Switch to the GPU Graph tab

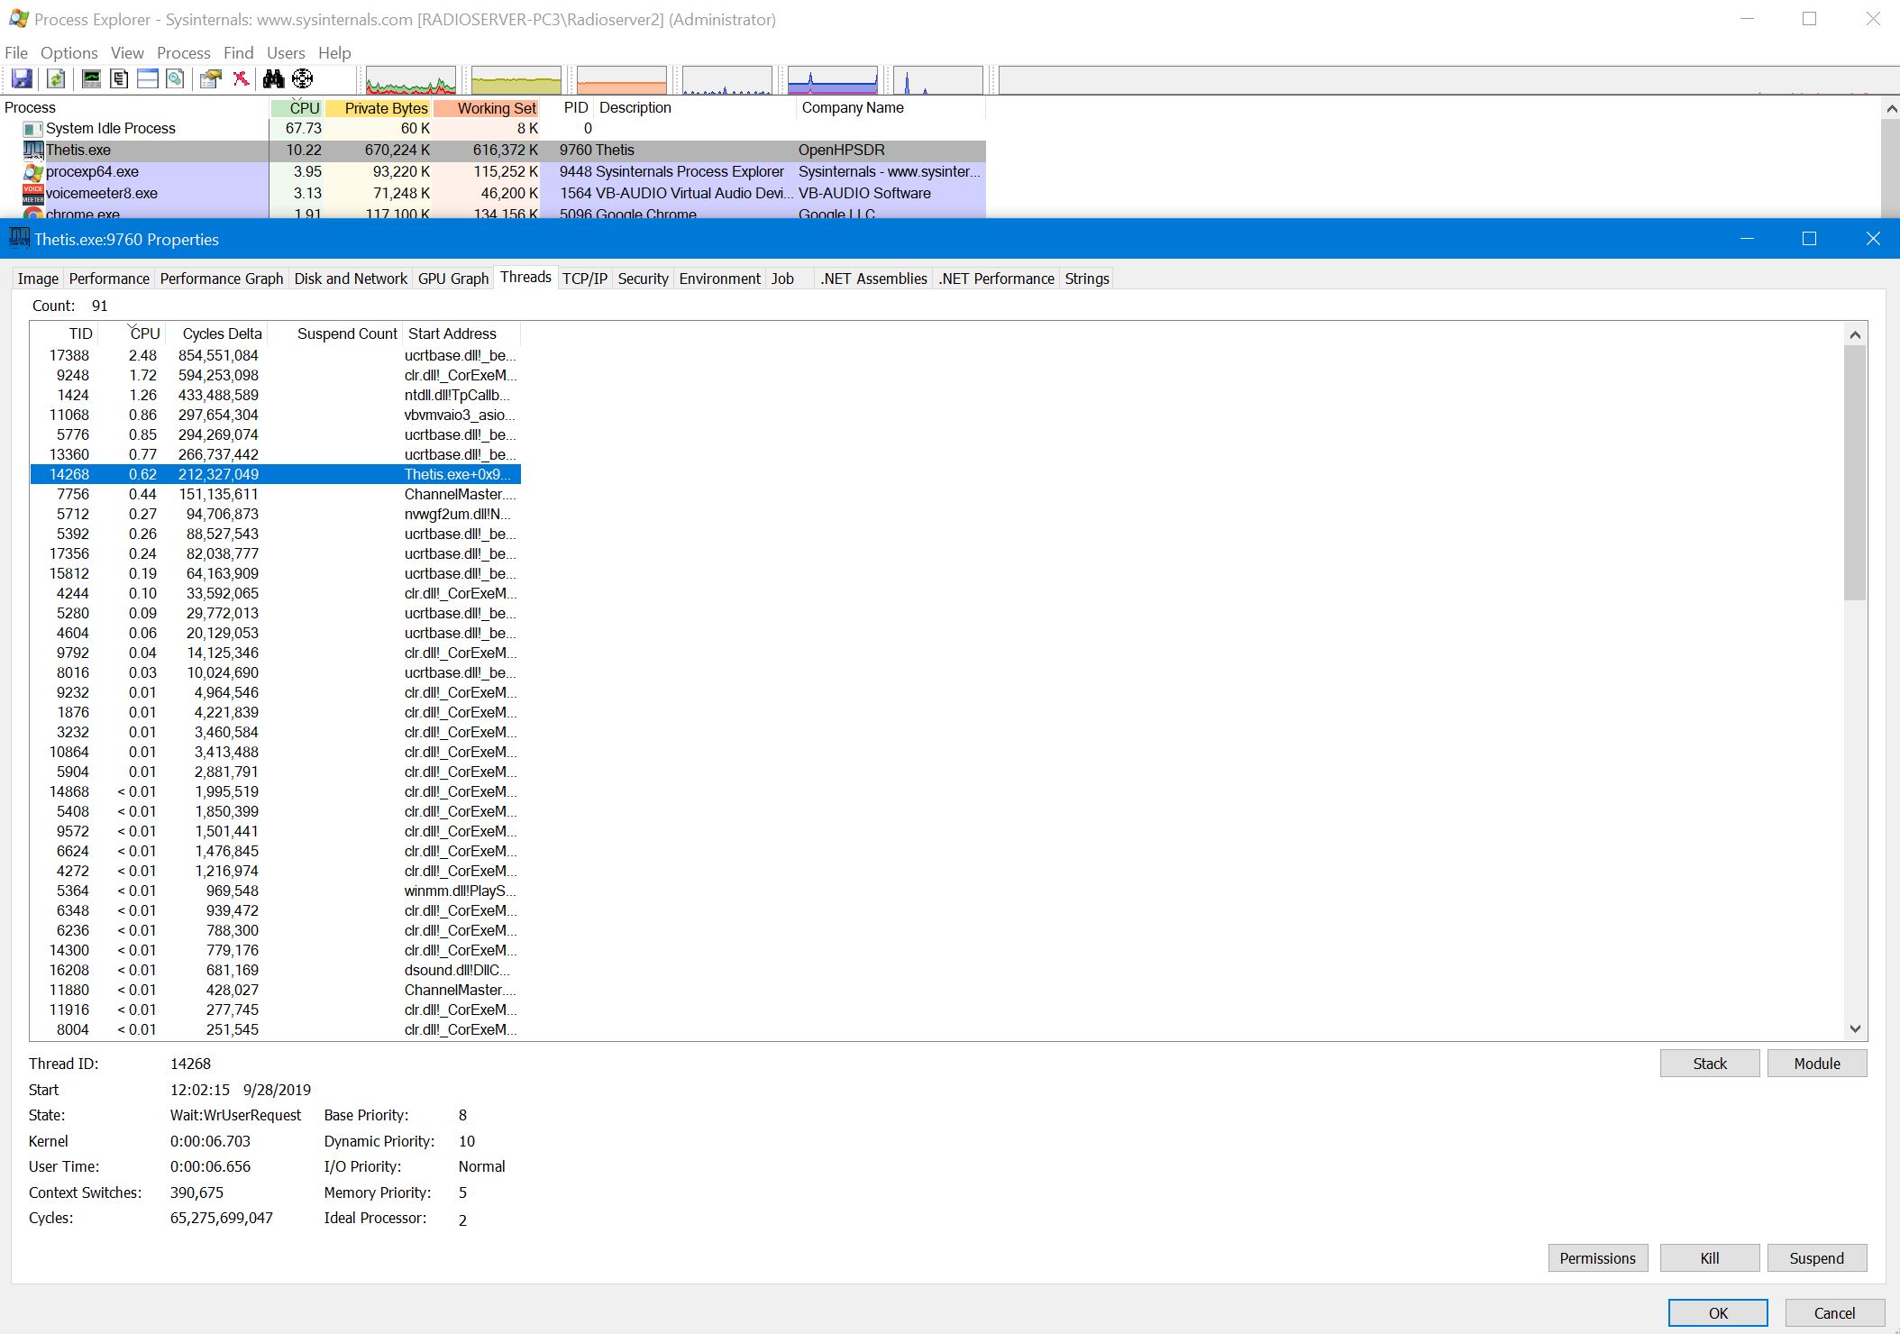coord(453,279)
